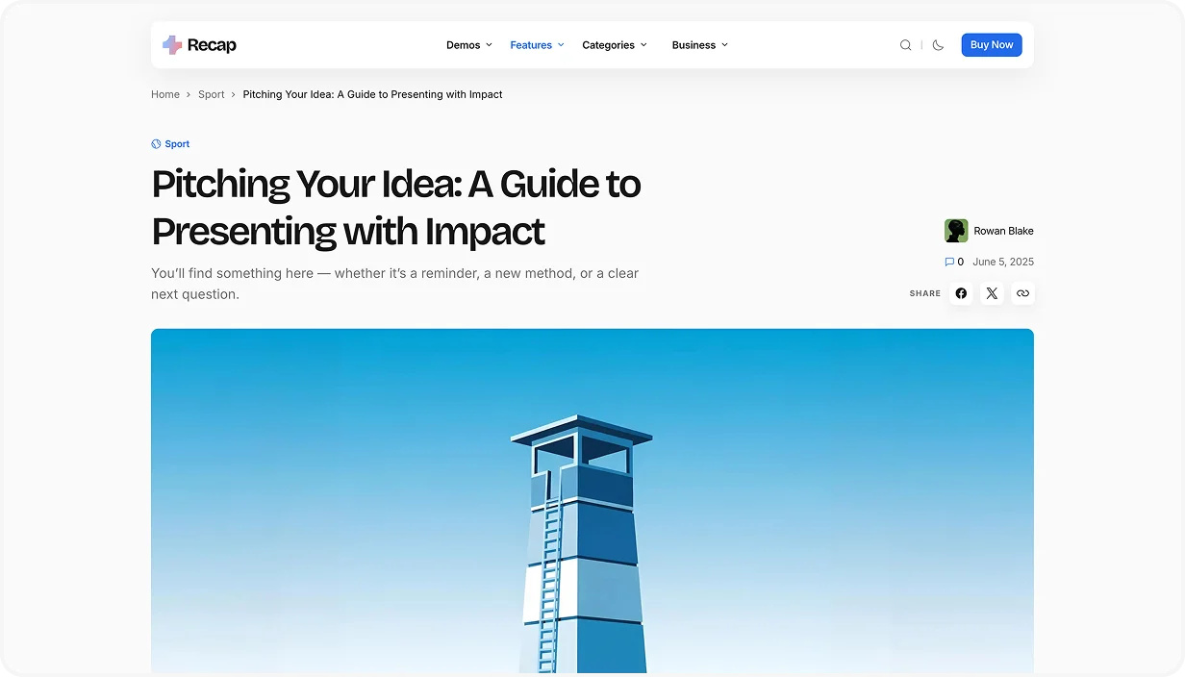1185x677 pixels.
Task: Share the article on Facebook
Action: [x=961, y=293]
